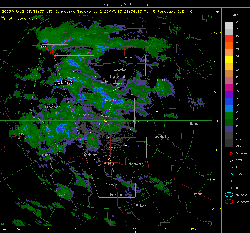Screen dimensions: 250x233
Task: Click the Composite_Reflectivity title
Action: tap(125, 4)
